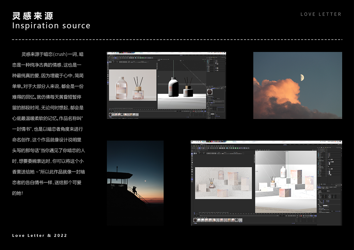354x250 pixels.
Task: Select the Move tool in gift-box scene toolbar
Action: tap(199, 148)
